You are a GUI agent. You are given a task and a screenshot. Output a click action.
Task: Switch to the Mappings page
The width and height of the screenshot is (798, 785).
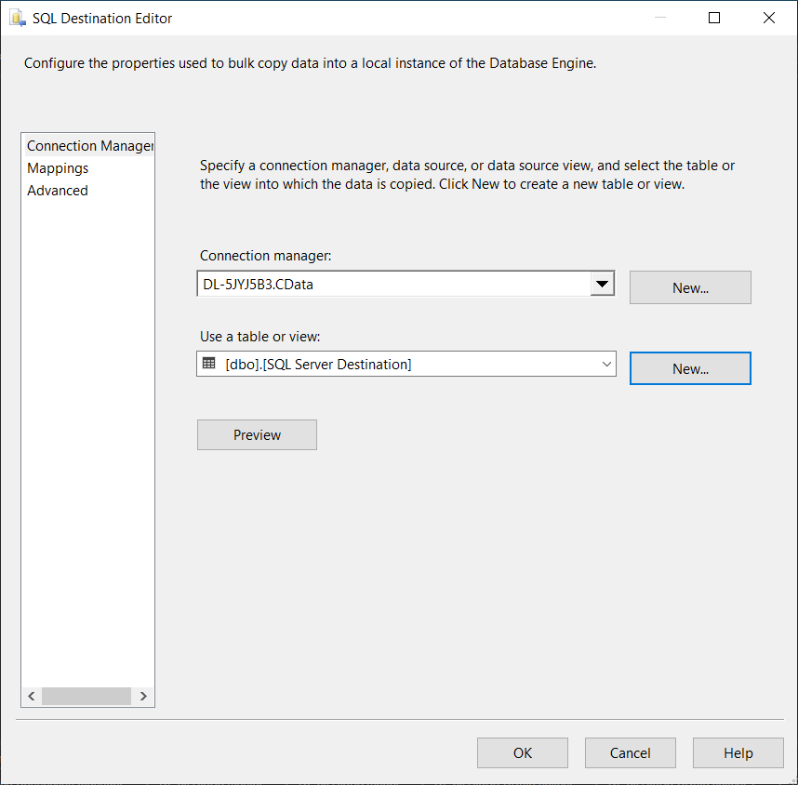click(x=58, y=168)
